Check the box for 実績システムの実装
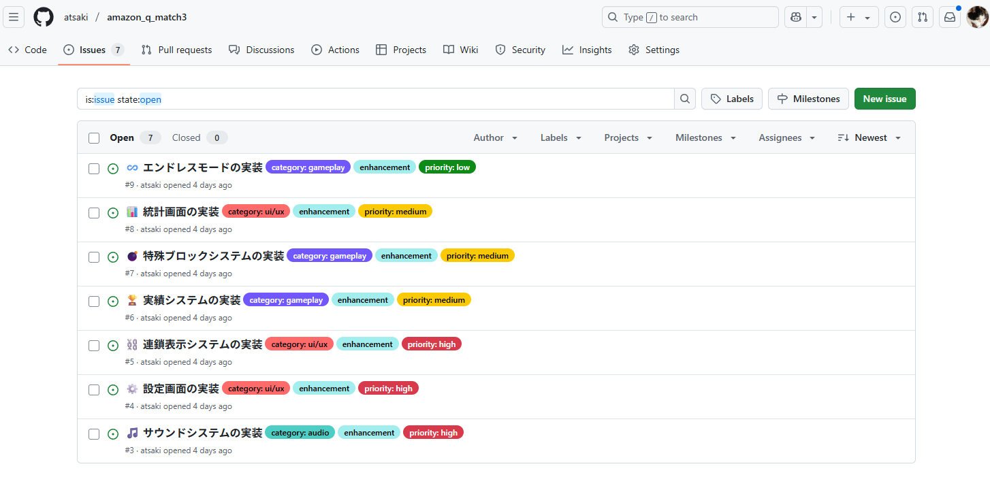The image size is (990, 492). [x=94, y=301]
